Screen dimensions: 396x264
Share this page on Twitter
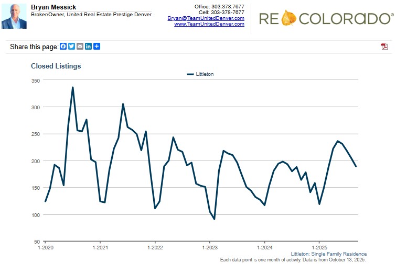[x=71, y=47]
